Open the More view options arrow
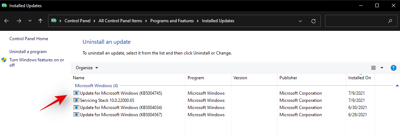Image resolution: width=400 pixels, height=137 pixels. 382,68
